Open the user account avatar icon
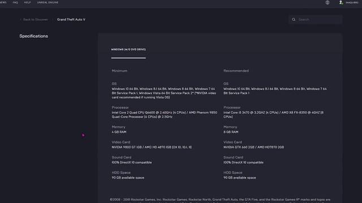 pyautogui.click(x=341, y=2)
